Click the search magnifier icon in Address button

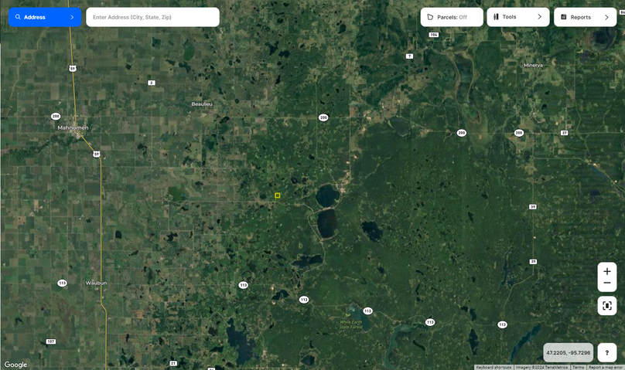pos(18,17)
